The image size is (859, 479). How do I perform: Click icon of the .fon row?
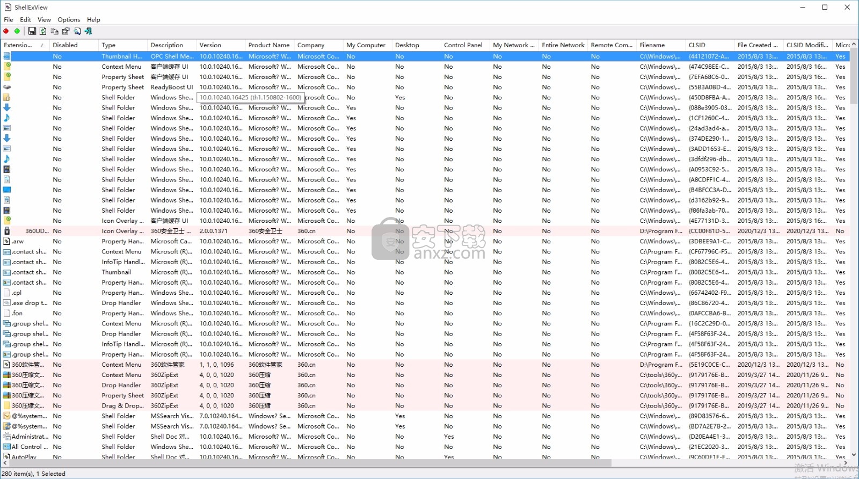coord(7,313)
